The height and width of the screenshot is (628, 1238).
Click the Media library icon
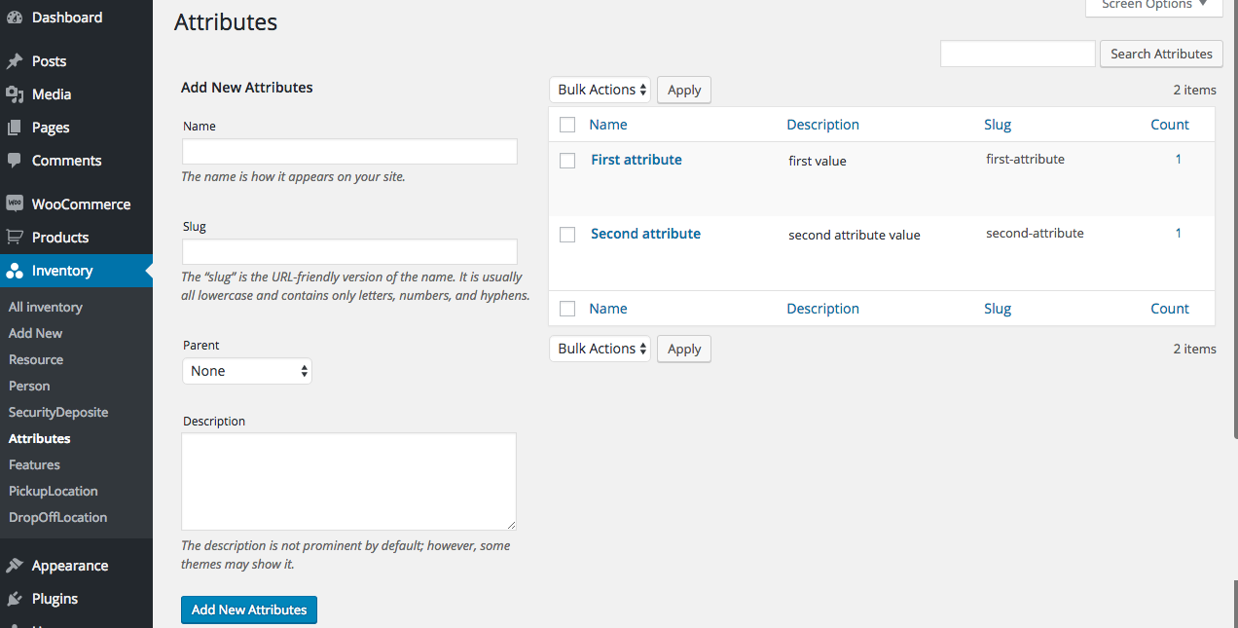(x=15, y=94)
